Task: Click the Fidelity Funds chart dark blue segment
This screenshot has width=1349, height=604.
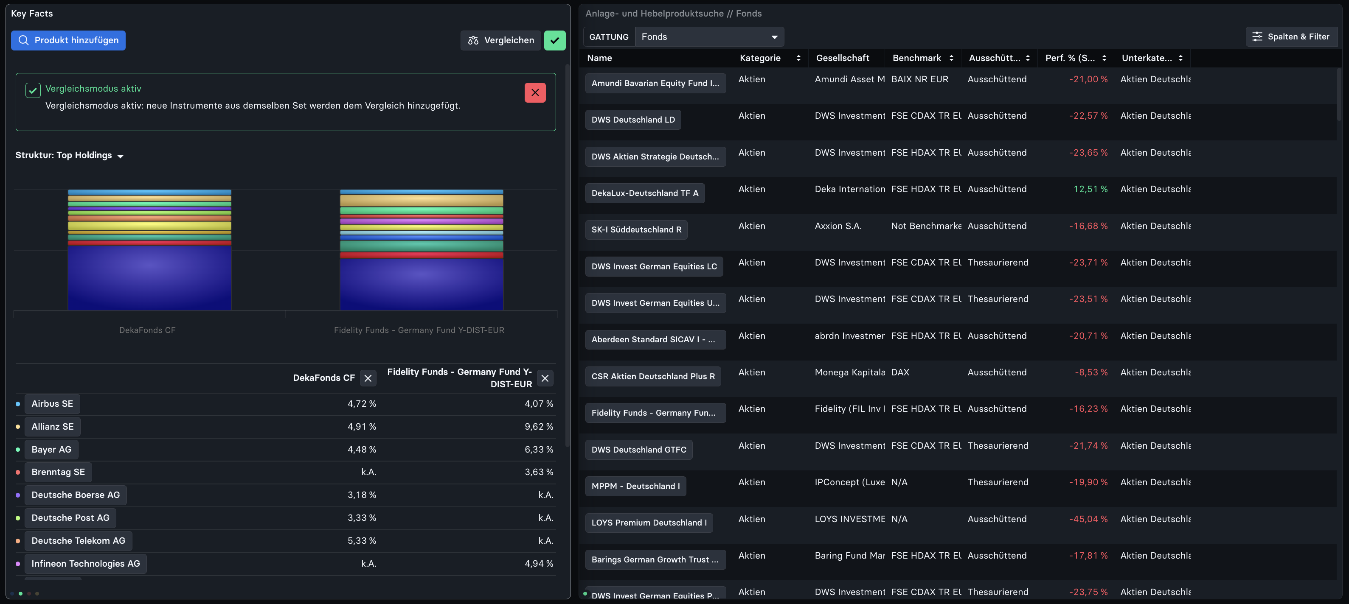Action: (421, 284)
